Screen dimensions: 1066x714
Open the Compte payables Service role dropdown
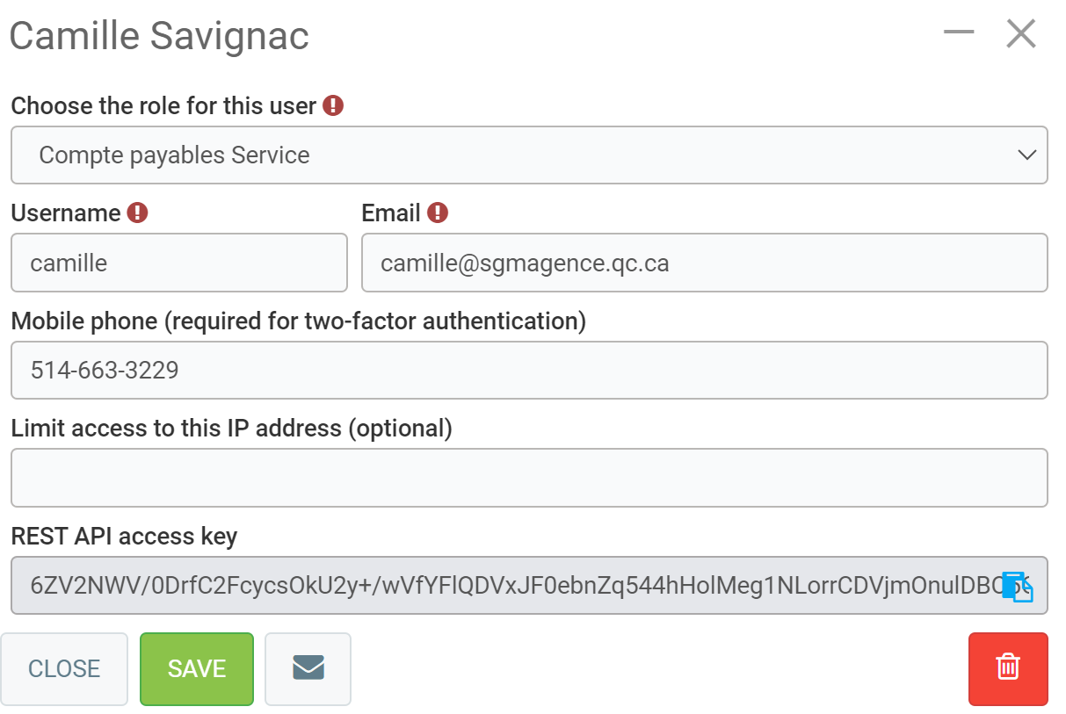[x=527, y=155]
